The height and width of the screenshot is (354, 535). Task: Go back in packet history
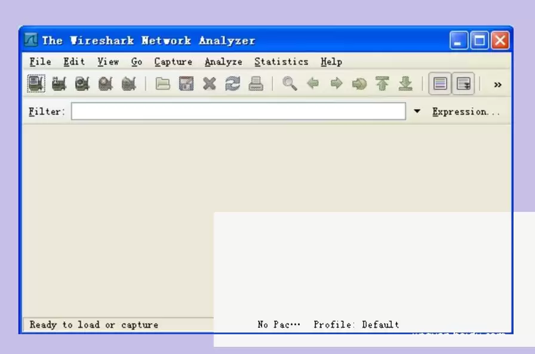313,84
